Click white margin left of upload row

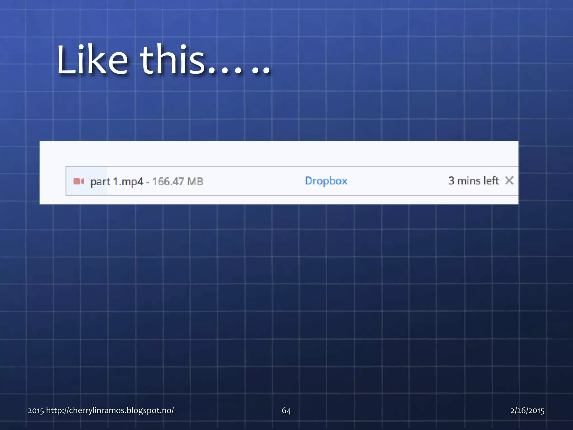[x=53, y=181]
